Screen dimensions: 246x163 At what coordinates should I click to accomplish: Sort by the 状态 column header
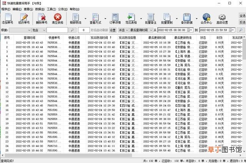pyautogui.click(x=203, y=38)
